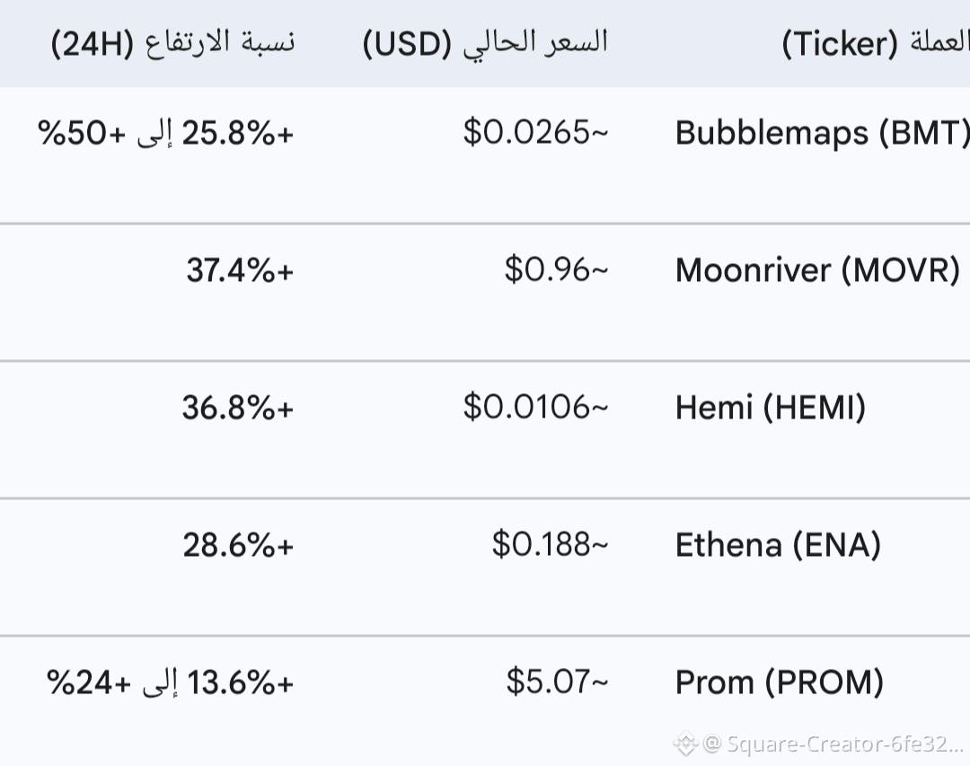Click the 36.8%+ change value
The width and height of the screenshot is (970, 766).
click(x=237, y=408)
